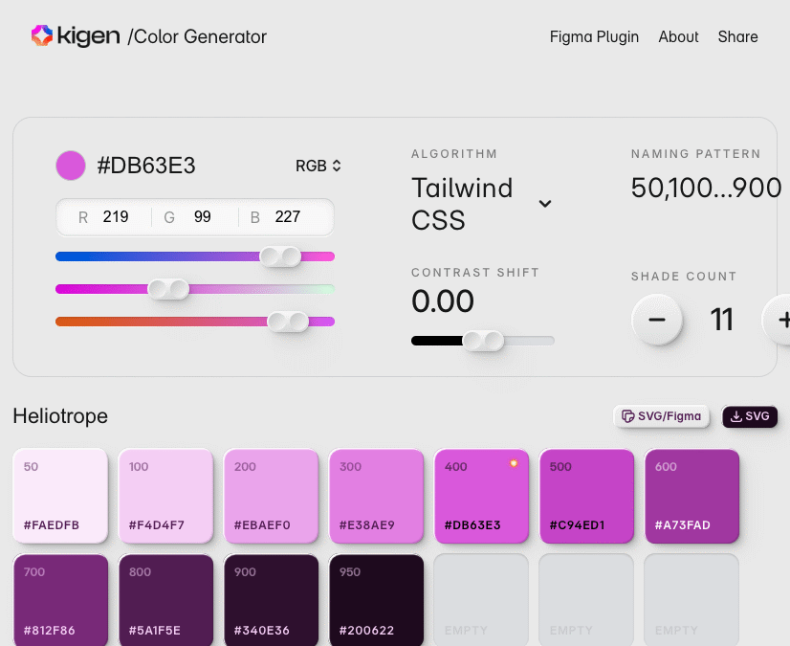This screenshot has width=790, height=646.
Task: Click the NAMING PATTERN label
Action: [x=695, y=154]
